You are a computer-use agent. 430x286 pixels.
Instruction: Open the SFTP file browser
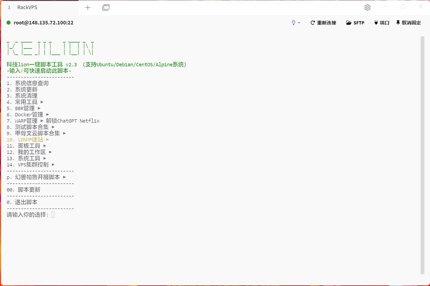pyautogui.click(x=355, y=23)
